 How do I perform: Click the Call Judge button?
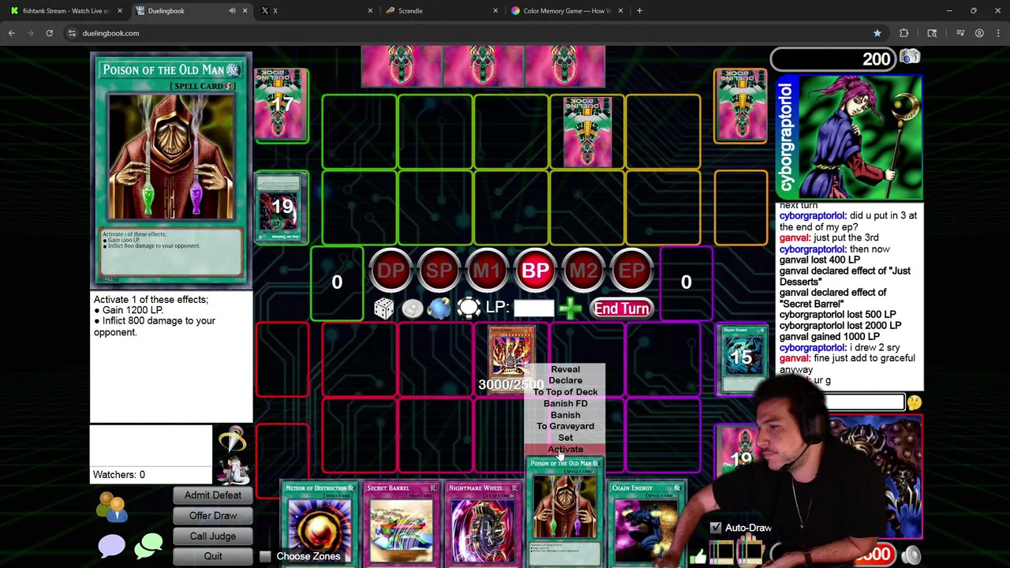click(x=213, y=536)
